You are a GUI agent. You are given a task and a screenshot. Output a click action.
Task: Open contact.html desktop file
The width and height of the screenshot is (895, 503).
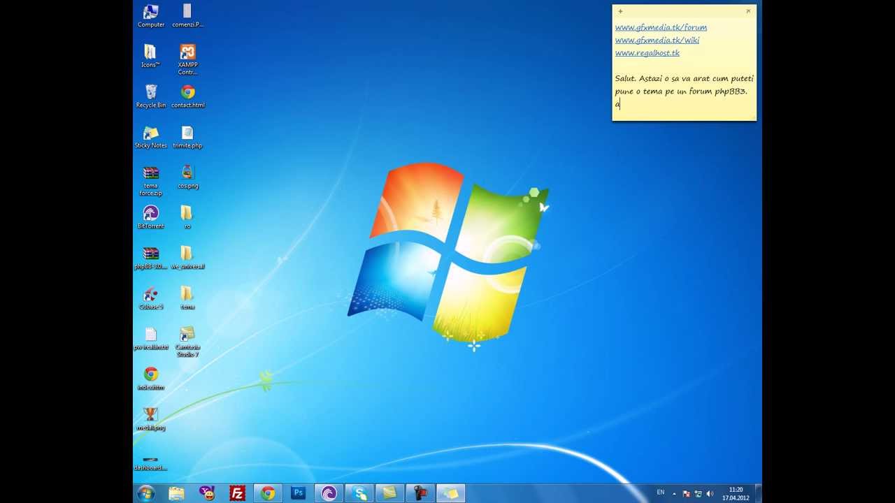pyautogui.click(x=187, y=96)
